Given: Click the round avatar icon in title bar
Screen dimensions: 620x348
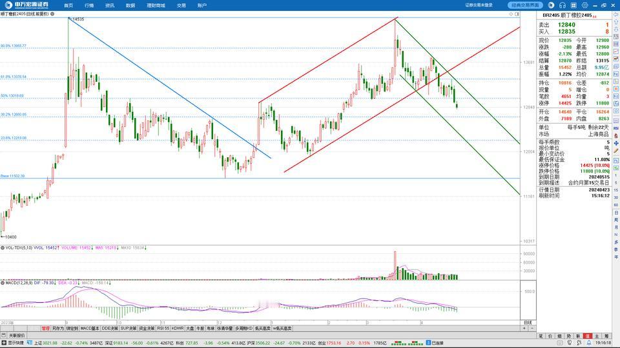Looking at the screenshot, I should pyautogui.click(x=551, y=5).
